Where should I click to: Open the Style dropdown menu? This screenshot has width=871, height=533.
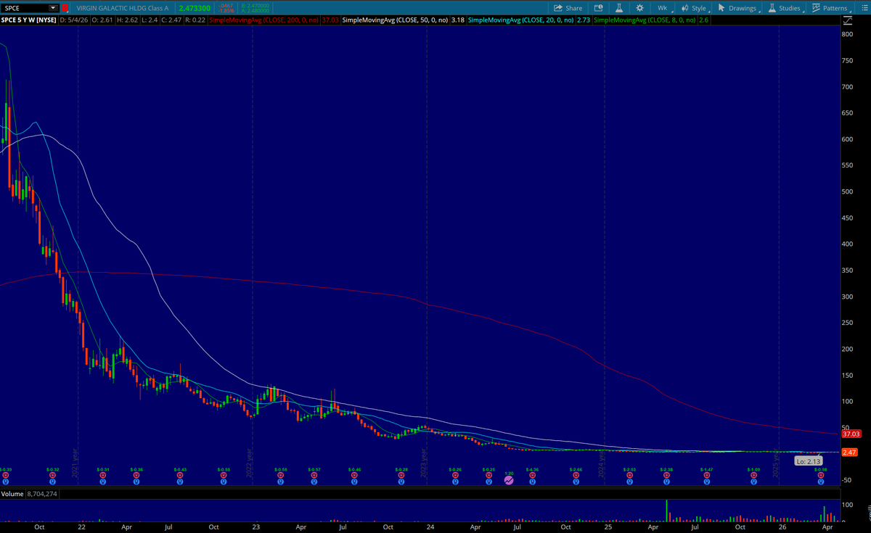695,8
